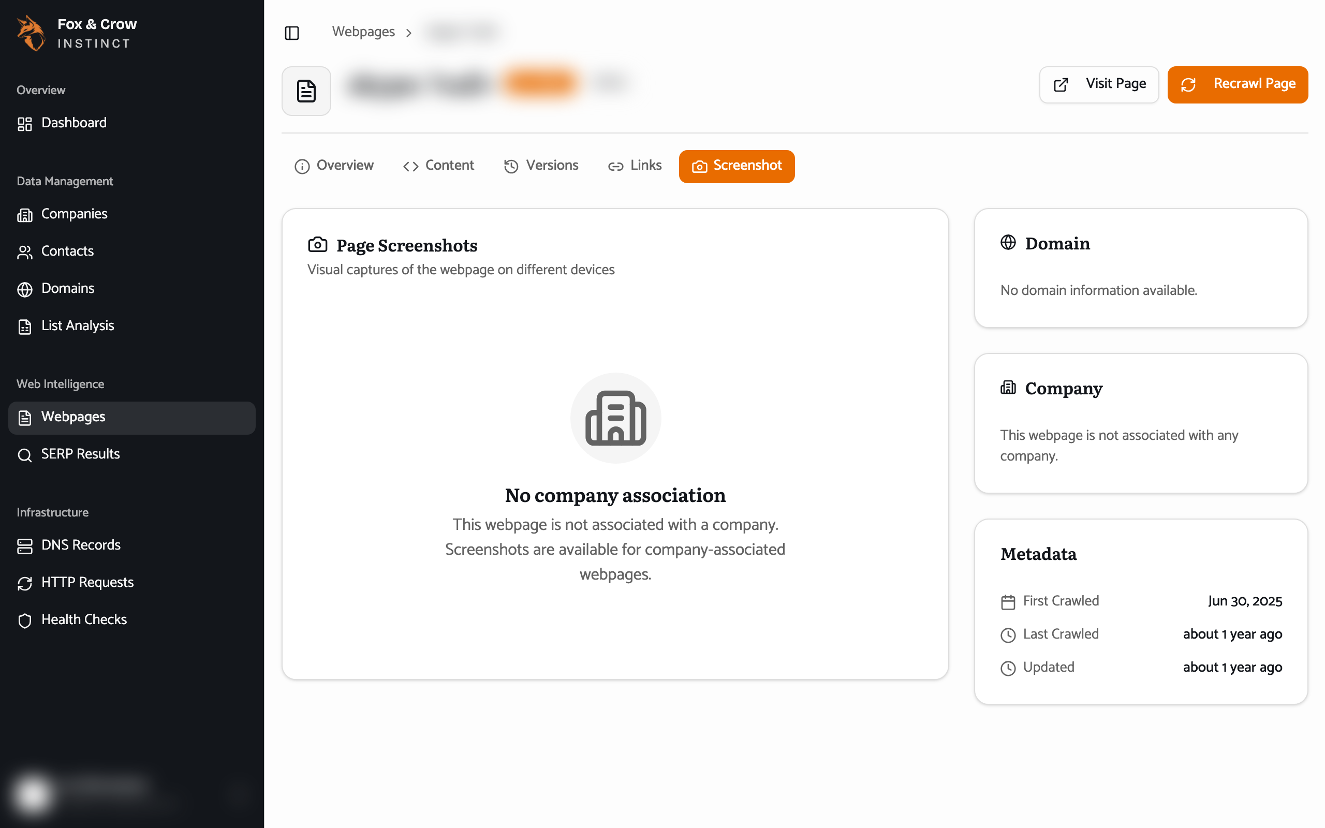This screenshot has width=1325, height=828.
Task: Click the First Crawled calendar icon
Action: [x=1008, y=602]
